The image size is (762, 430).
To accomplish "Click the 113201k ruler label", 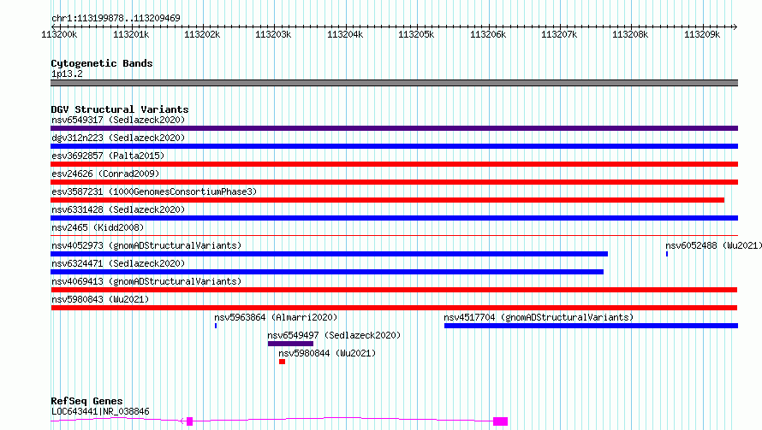I will (131, 34).
